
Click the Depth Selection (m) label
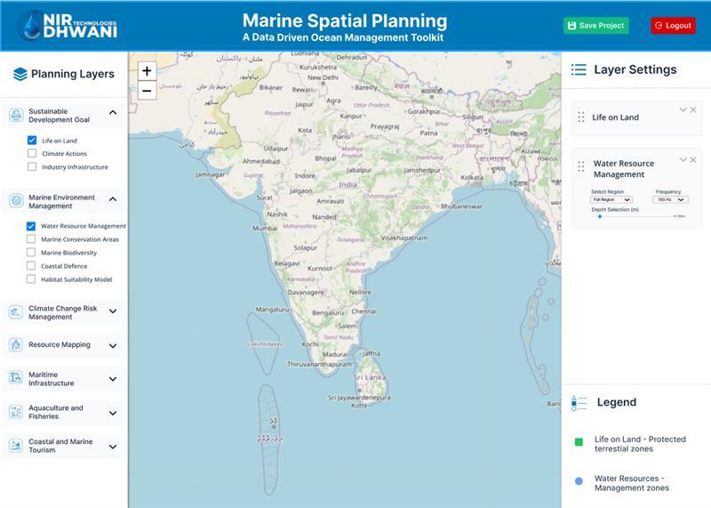point(615,210)
